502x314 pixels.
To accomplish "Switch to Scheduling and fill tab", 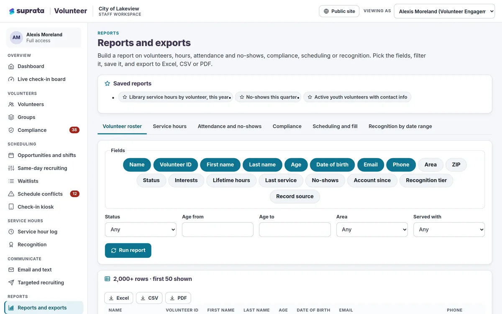I will [335, 126].
